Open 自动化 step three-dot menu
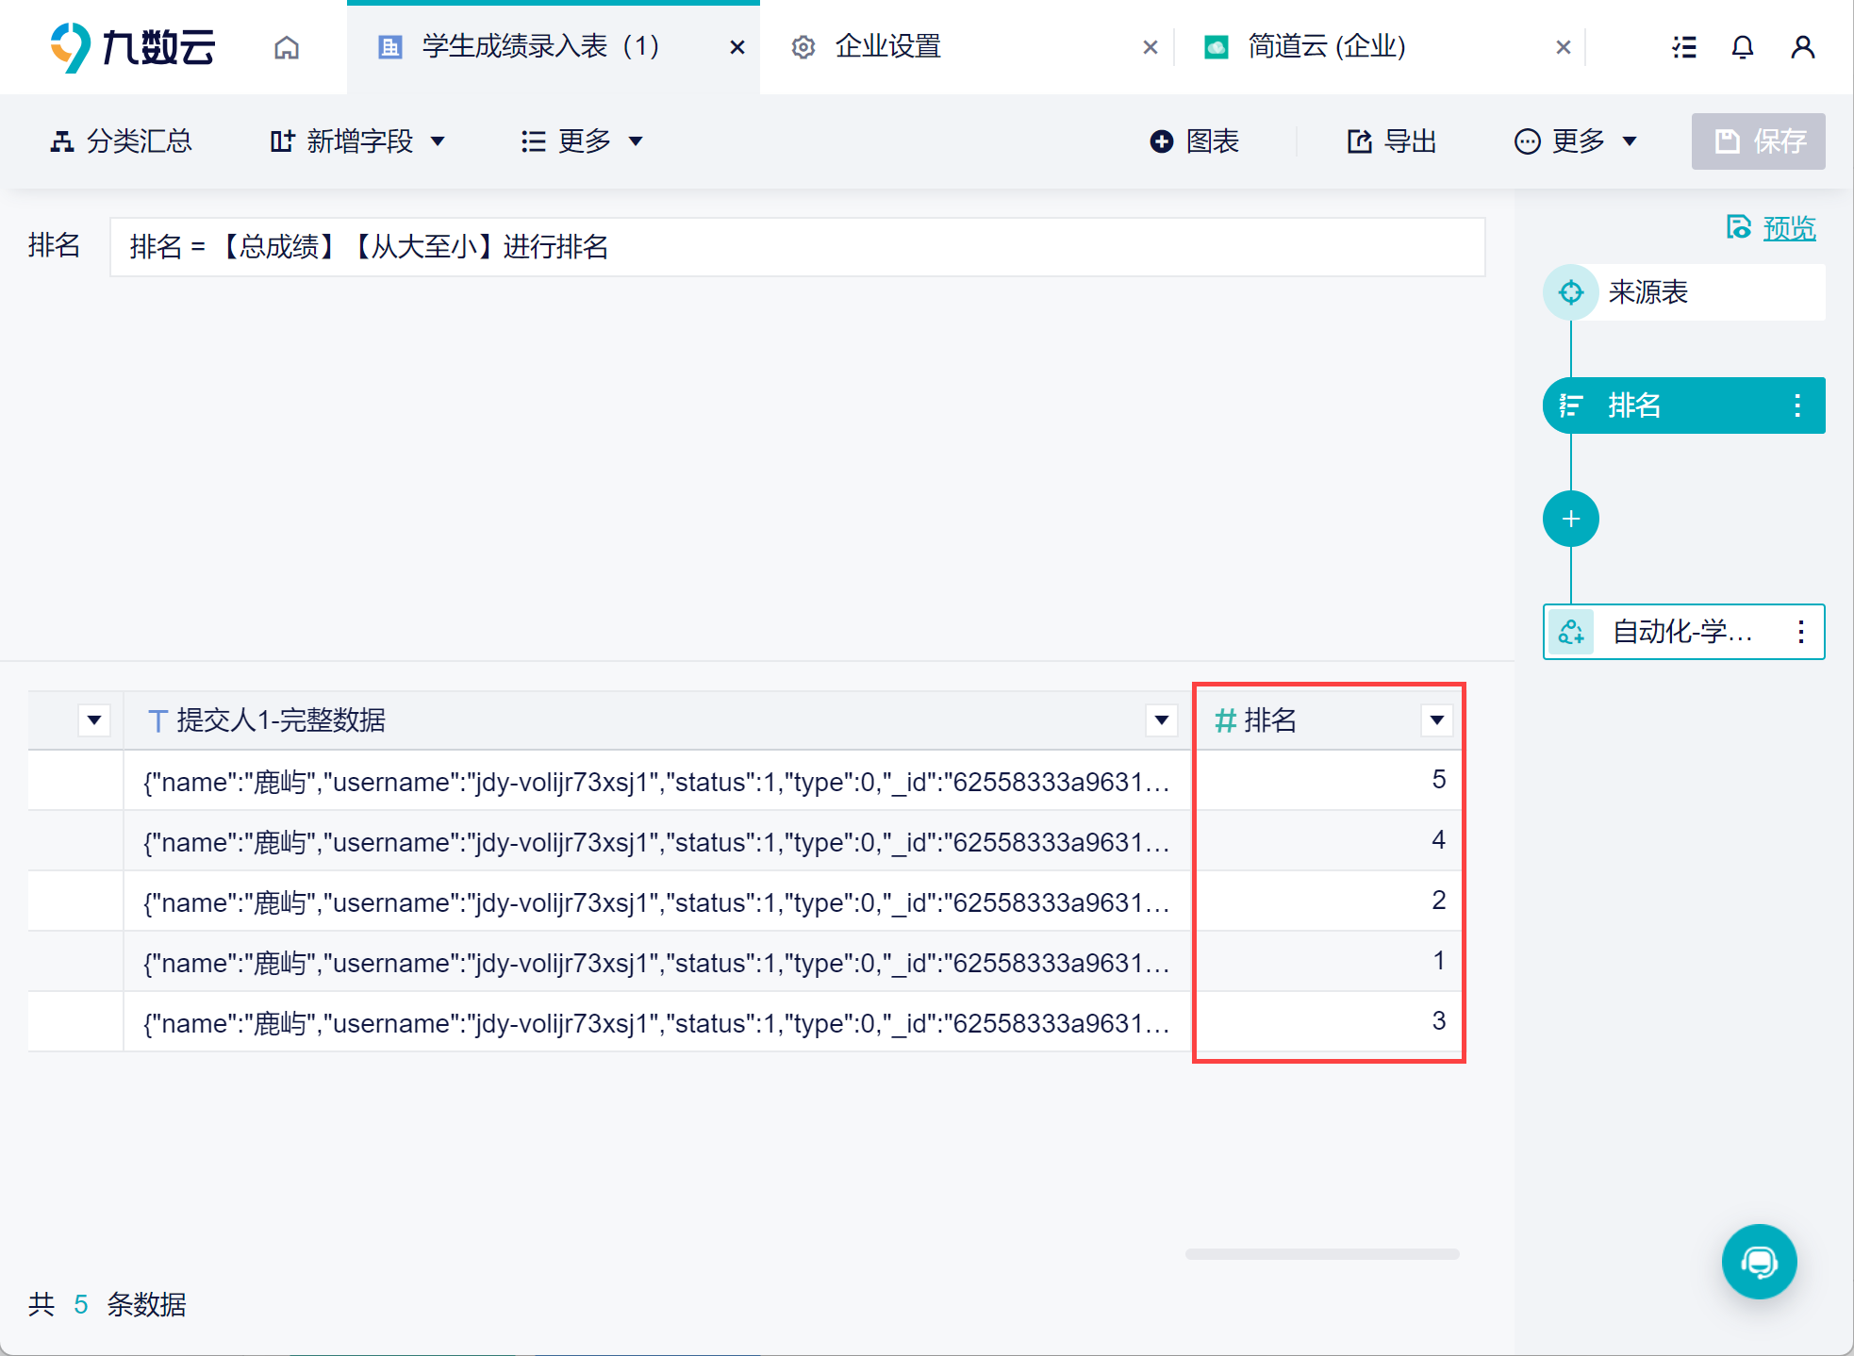The image size is (1854, 1356). pos(1800,632)
